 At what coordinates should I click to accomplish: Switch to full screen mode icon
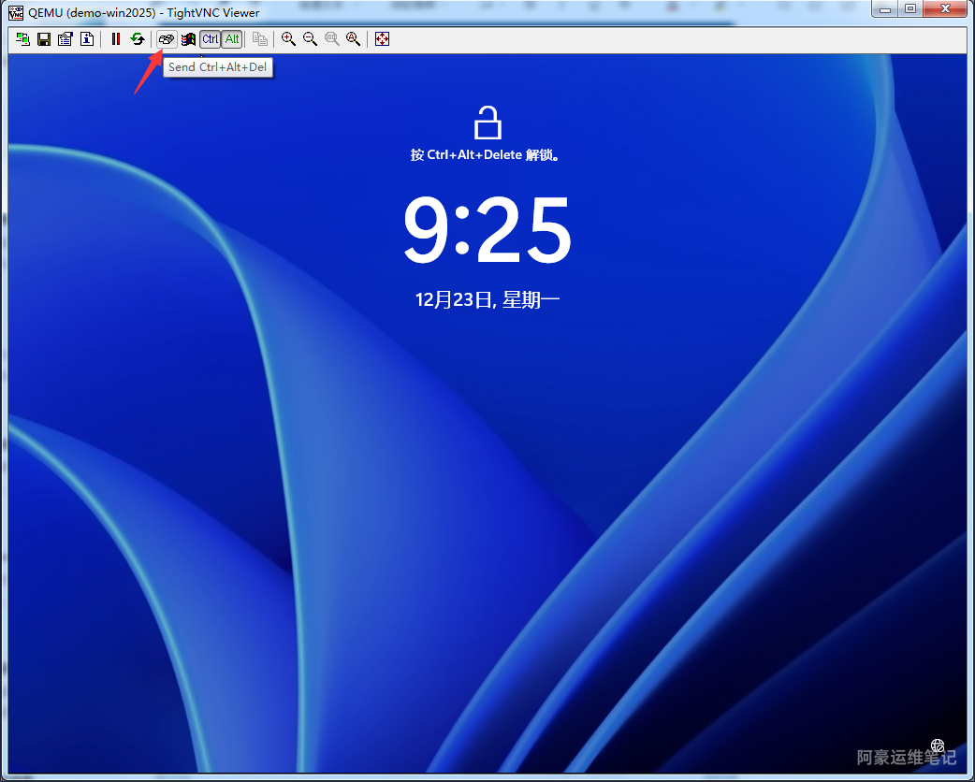click(382, 39)
